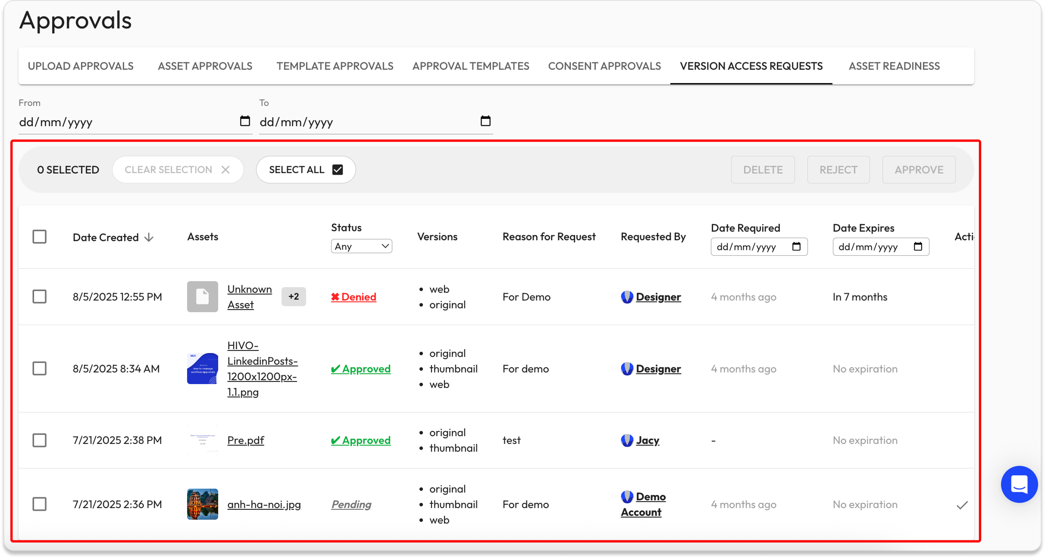Open the chat support bubble

tap(1019, 484)
